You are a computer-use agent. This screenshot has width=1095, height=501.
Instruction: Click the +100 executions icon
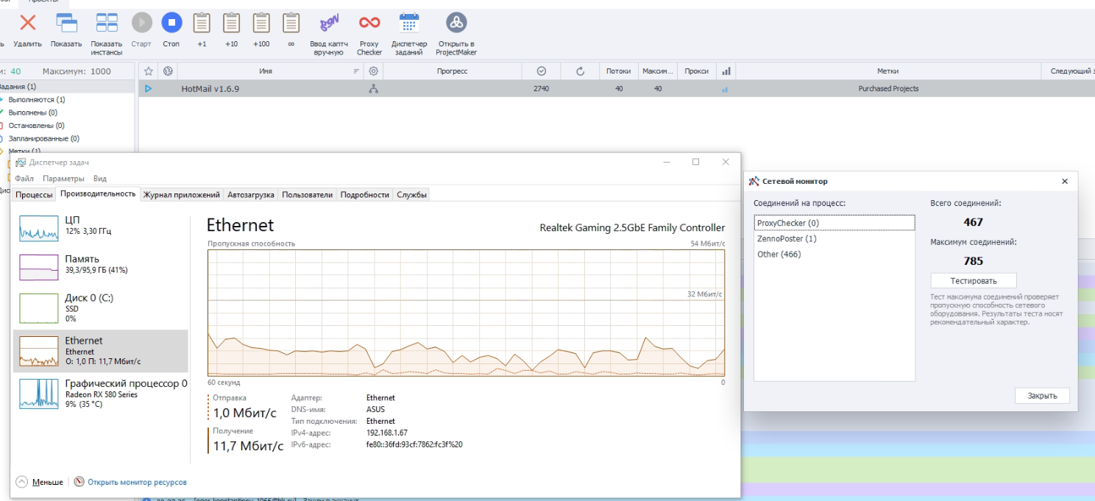click(261, 24)
